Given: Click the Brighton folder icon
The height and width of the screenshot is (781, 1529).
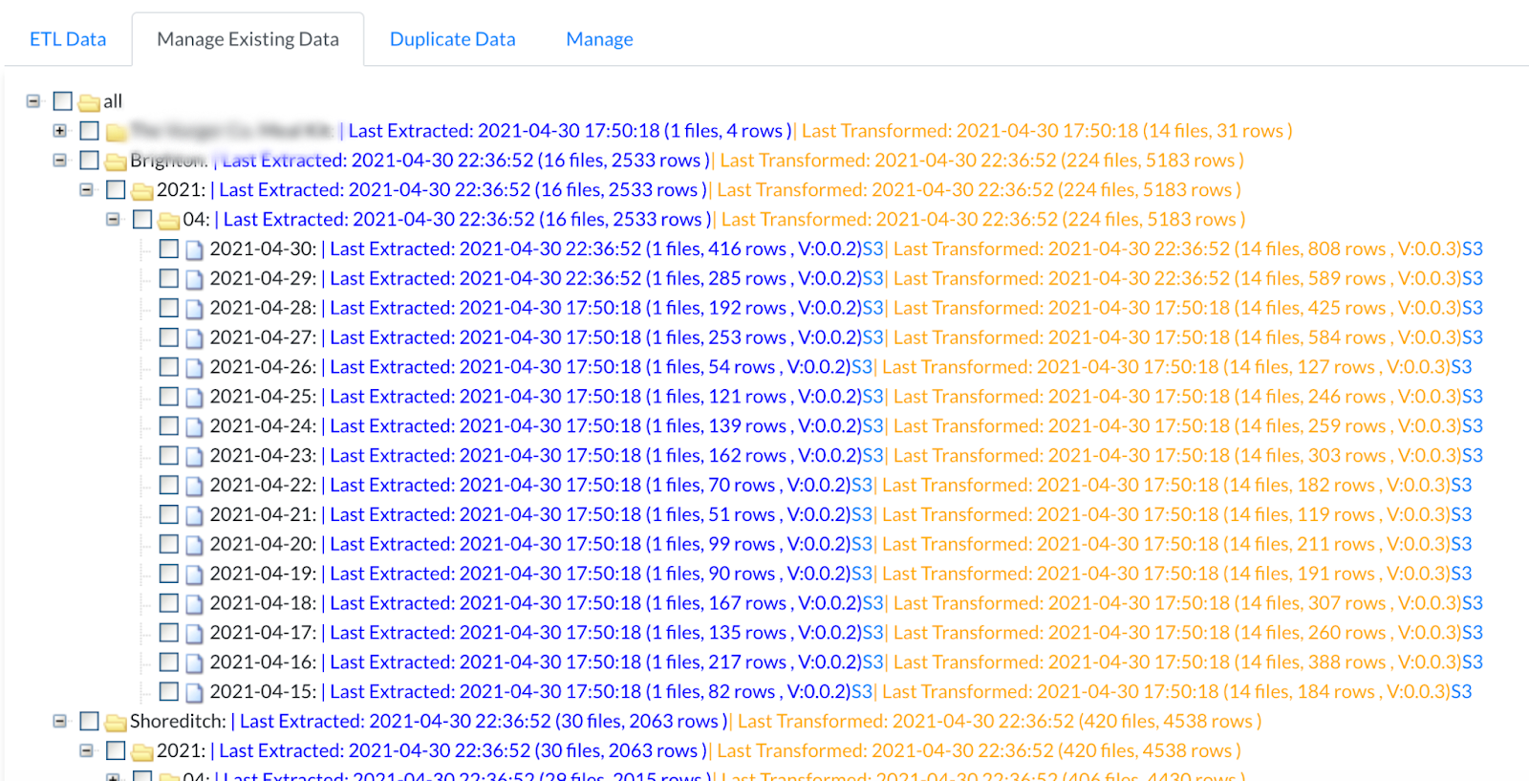Looking at the screenshot, I should 116,162.
